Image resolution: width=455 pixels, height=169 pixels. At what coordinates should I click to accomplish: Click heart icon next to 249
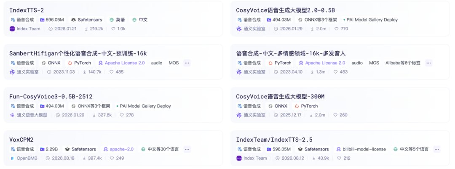[x=112, y=158]
